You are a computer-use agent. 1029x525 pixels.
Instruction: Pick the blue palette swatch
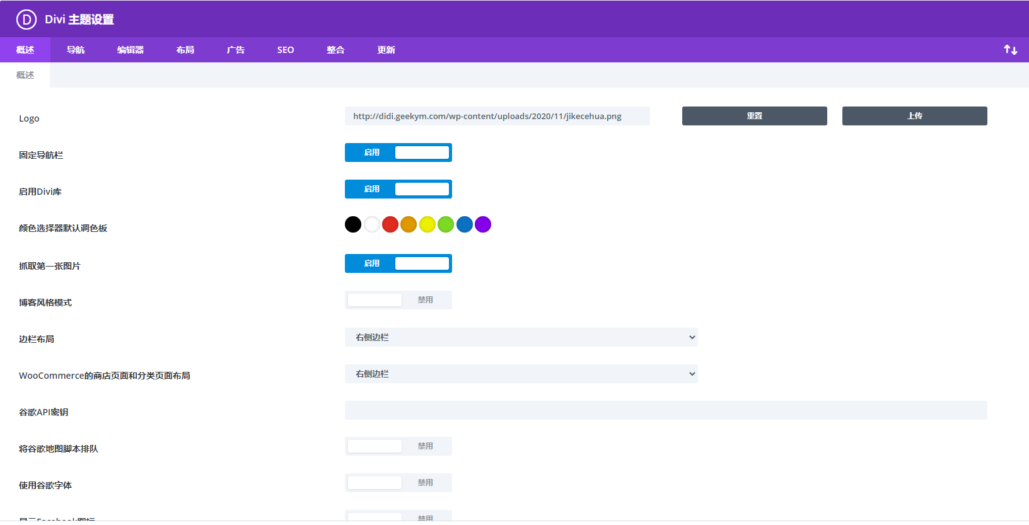tap(465, 224)
